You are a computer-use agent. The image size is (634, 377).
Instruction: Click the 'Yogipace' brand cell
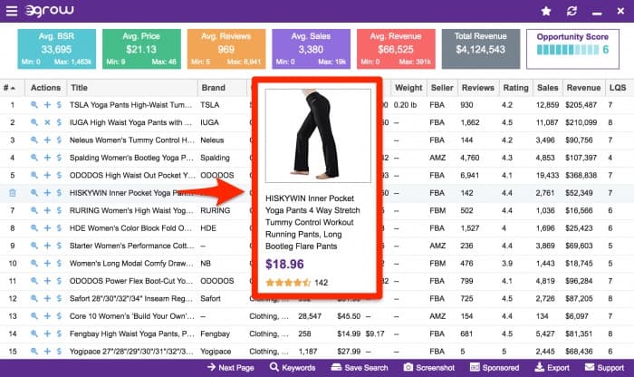pos(216,351)
